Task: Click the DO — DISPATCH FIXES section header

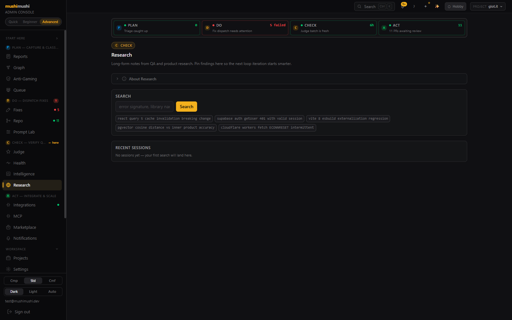Action: (x=32, y=100)
